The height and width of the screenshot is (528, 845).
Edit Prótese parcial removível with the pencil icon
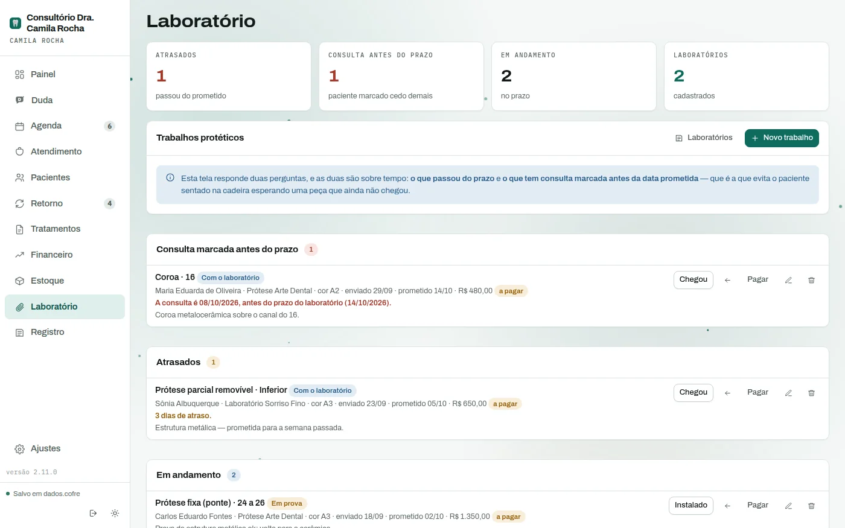tap(788, 393)
